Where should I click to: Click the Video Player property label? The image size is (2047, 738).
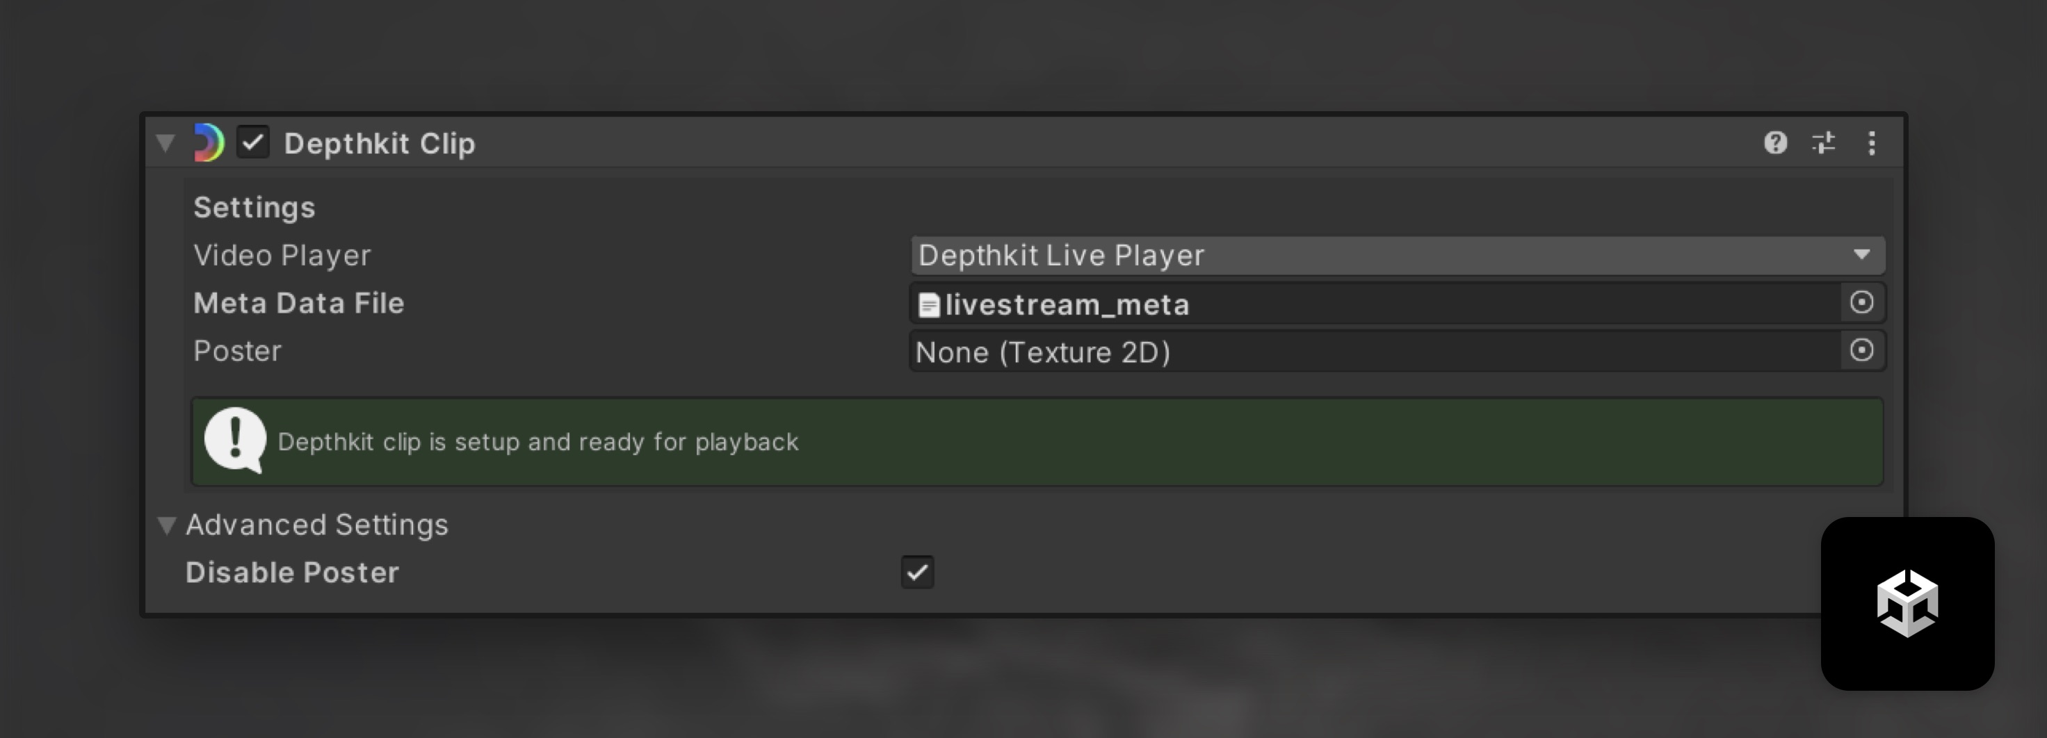[282, 256]
